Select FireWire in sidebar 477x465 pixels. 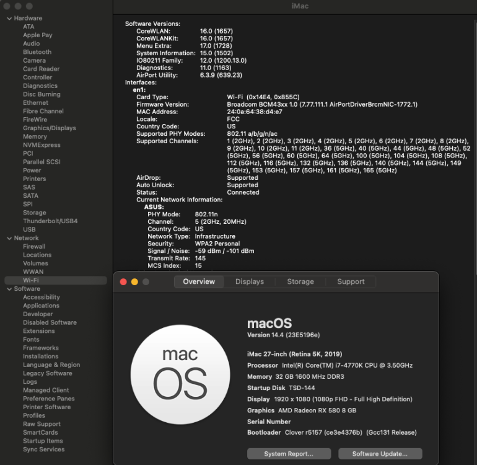35,120
